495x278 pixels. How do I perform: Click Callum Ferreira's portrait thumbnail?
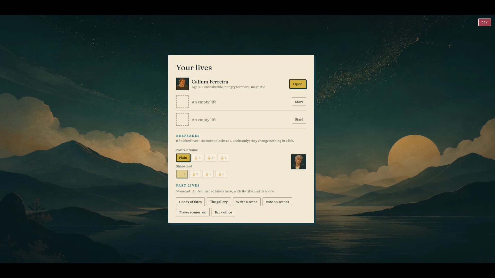pyautogui.click(x=182, y=84)
